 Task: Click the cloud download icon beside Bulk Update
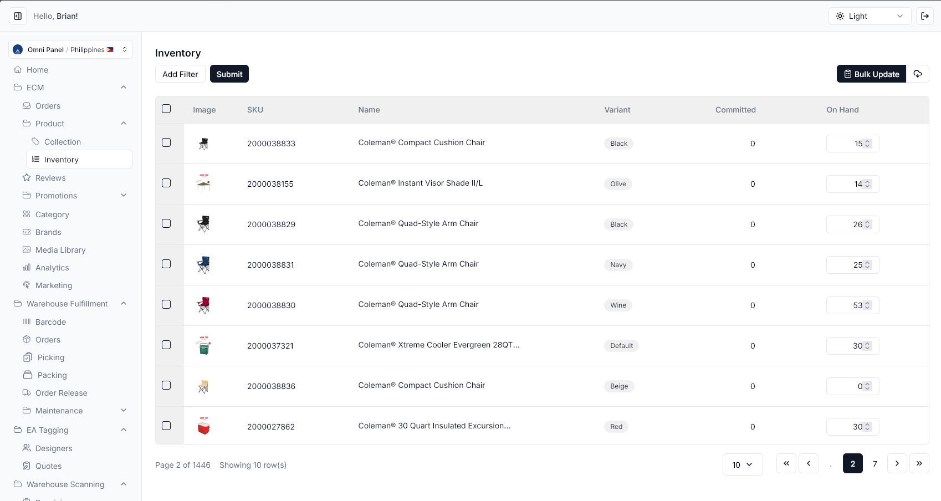click(x=918, y=74)
